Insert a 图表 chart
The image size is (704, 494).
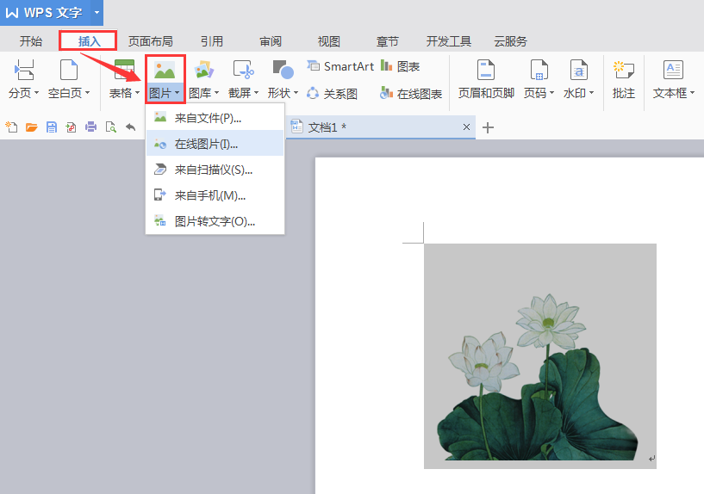point(400,66)
